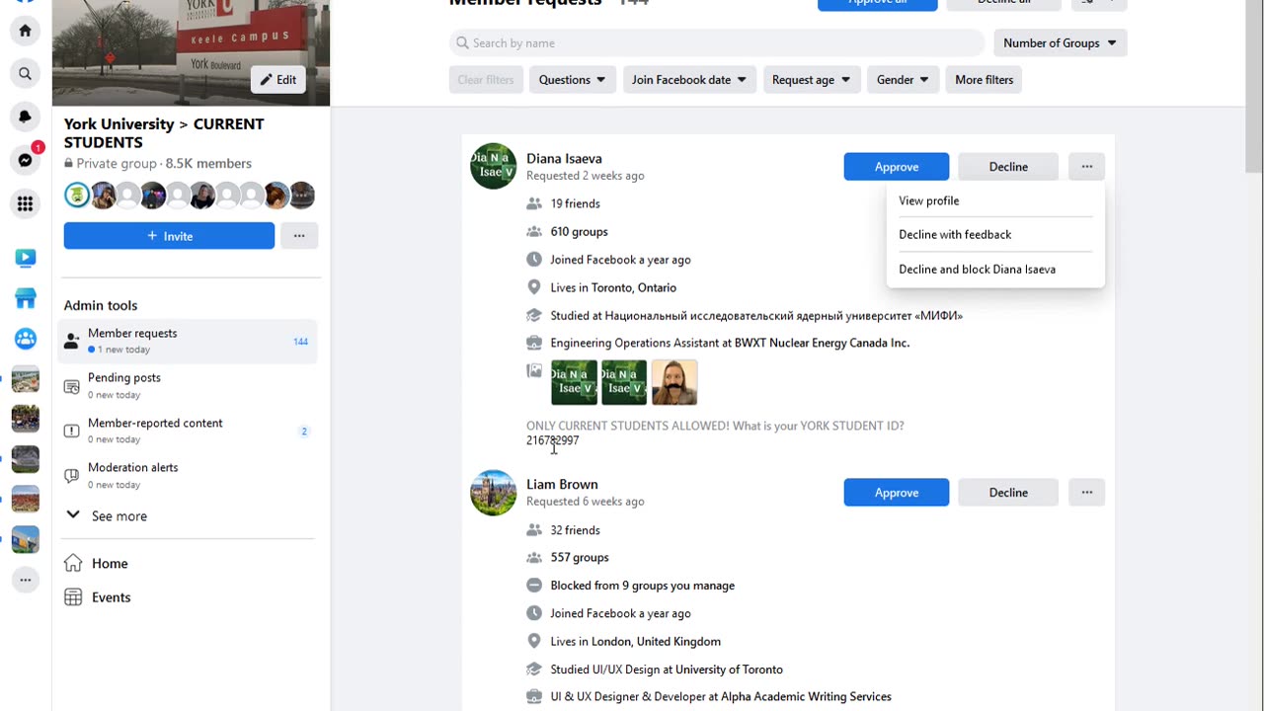
Task: Click the Clear filters button
Action: click(486, 80)
